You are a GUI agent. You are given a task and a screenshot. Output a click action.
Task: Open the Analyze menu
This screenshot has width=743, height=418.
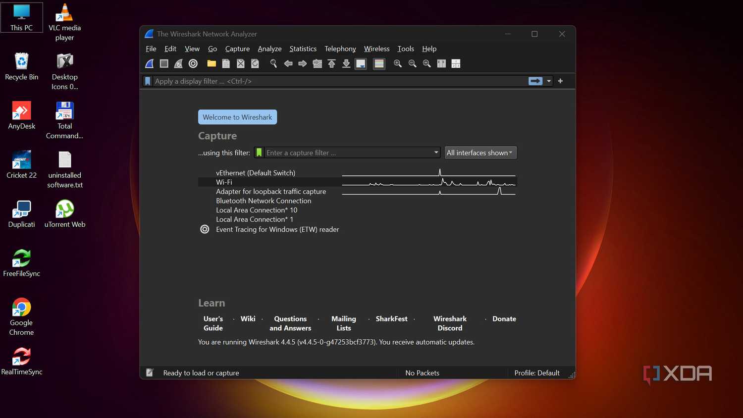tap(269, 49)
